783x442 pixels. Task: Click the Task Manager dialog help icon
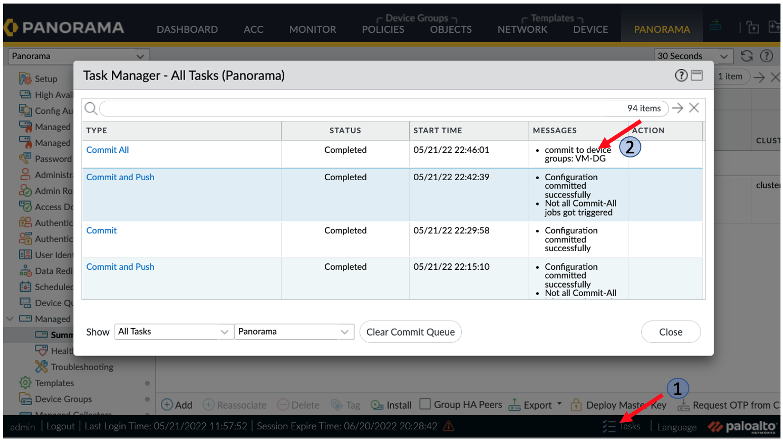(681, 75)
